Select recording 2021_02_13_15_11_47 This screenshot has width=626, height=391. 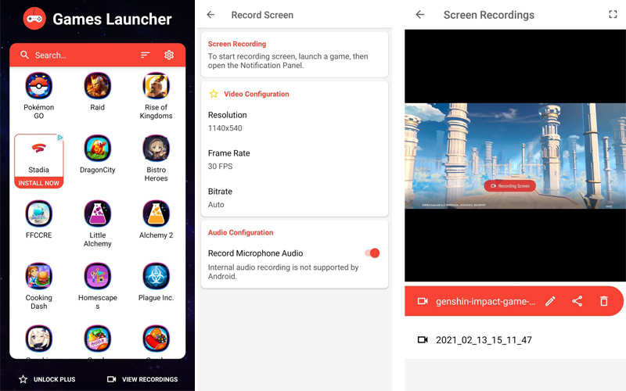484,340
